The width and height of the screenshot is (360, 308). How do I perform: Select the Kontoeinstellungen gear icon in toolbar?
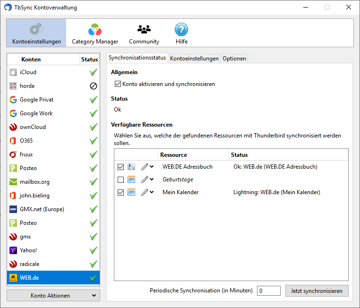click(x=36, y=30)
